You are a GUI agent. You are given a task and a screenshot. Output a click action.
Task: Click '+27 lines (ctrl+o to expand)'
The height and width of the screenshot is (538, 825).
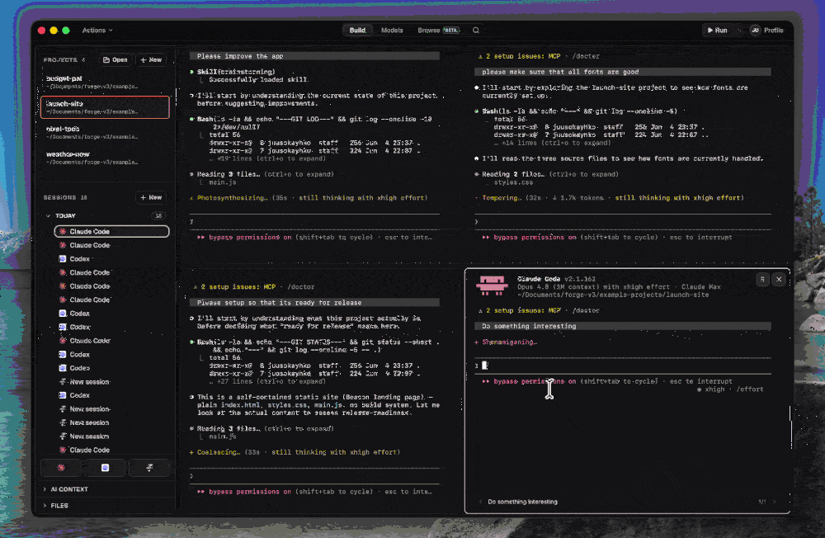[268, 381]
